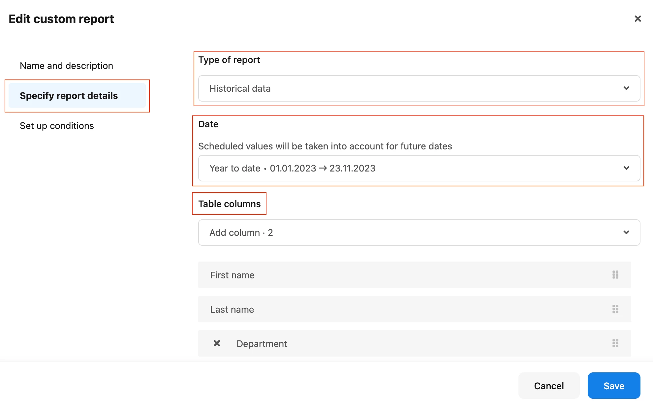The height and width of the screenshot is (407, 653).
Task: Grab the Last name drag handle
Action: [x=615, y=309]
